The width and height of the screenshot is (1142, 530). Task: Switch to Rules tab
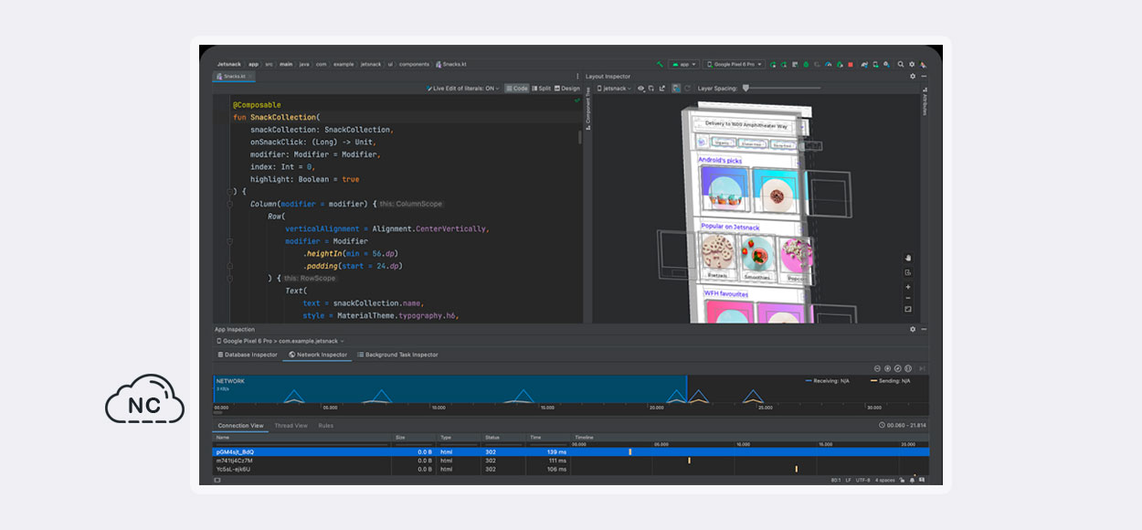325,426
